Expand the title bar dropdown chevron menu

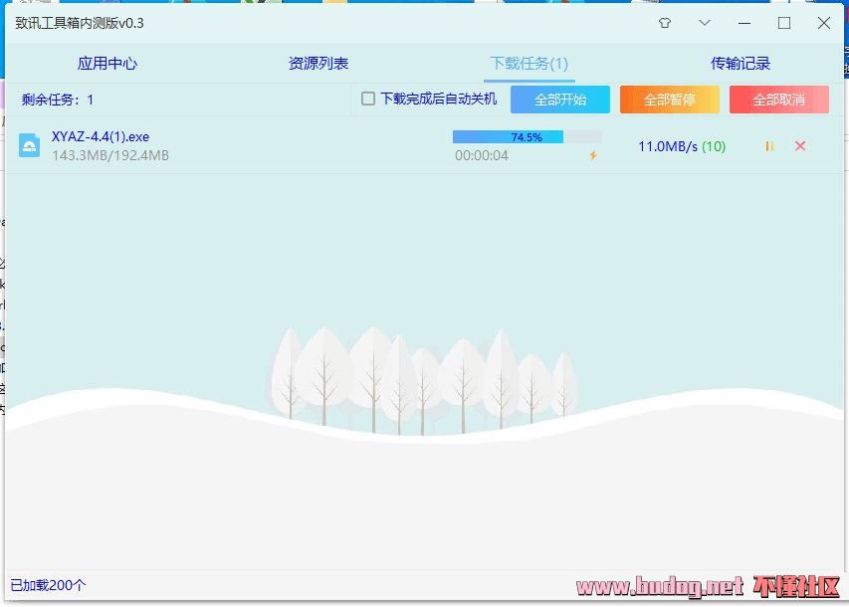click(705, 23)
